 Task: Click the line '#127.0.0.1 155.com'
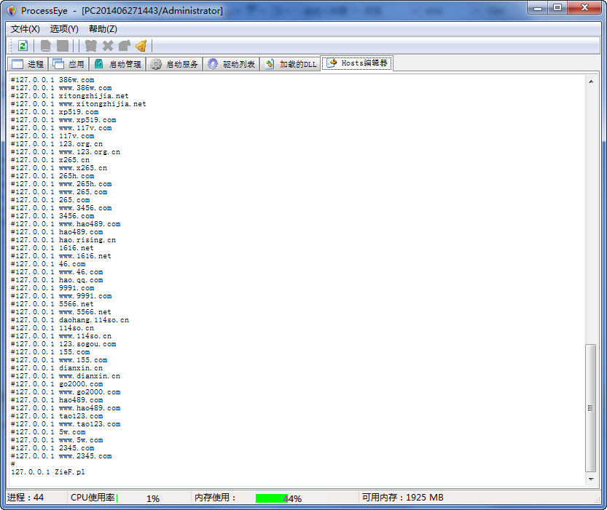coord(50,352)
